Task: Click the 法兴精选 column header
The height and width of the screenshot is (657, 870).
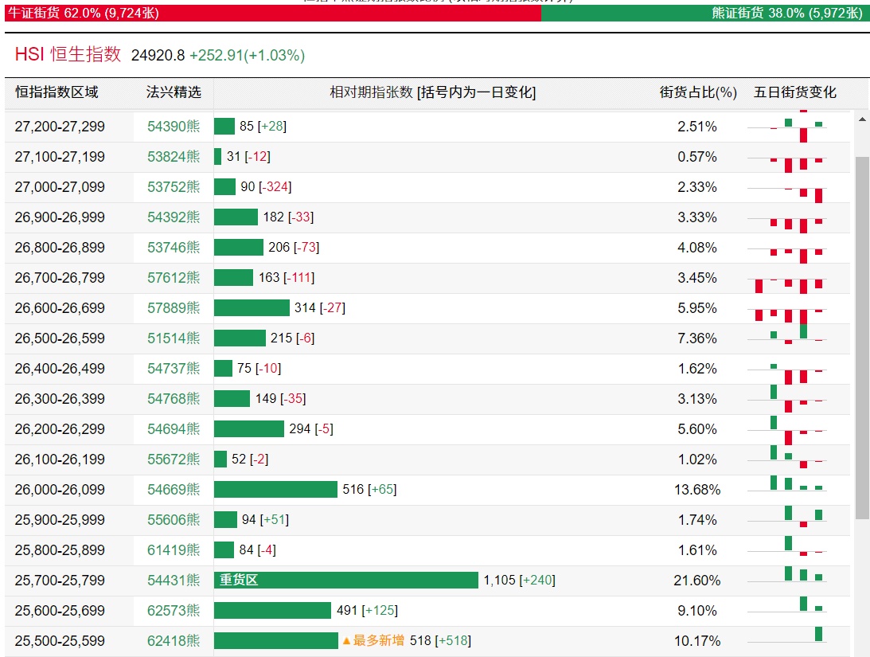Action: click(174, 92)
